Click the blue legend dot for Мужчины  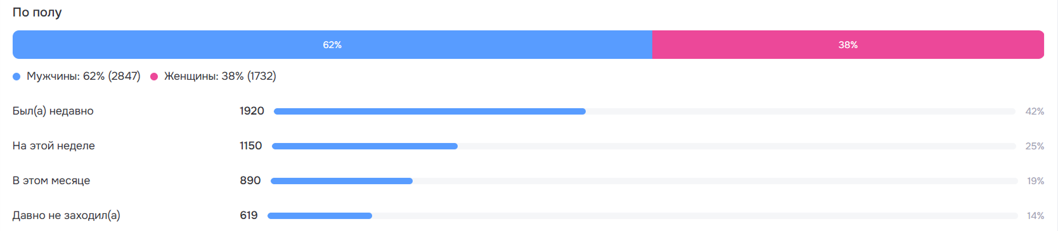coord(16,77)
